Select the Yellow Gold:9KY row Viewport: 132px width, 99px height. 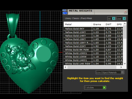pyautogui.click(x=93, y=29)
